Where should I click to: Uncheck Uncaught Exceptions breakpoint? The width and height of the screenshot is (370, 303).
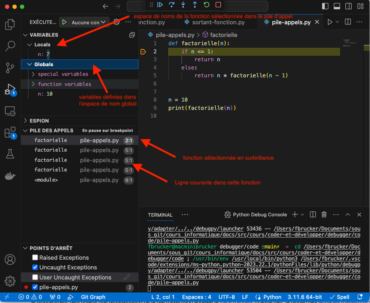35,268
